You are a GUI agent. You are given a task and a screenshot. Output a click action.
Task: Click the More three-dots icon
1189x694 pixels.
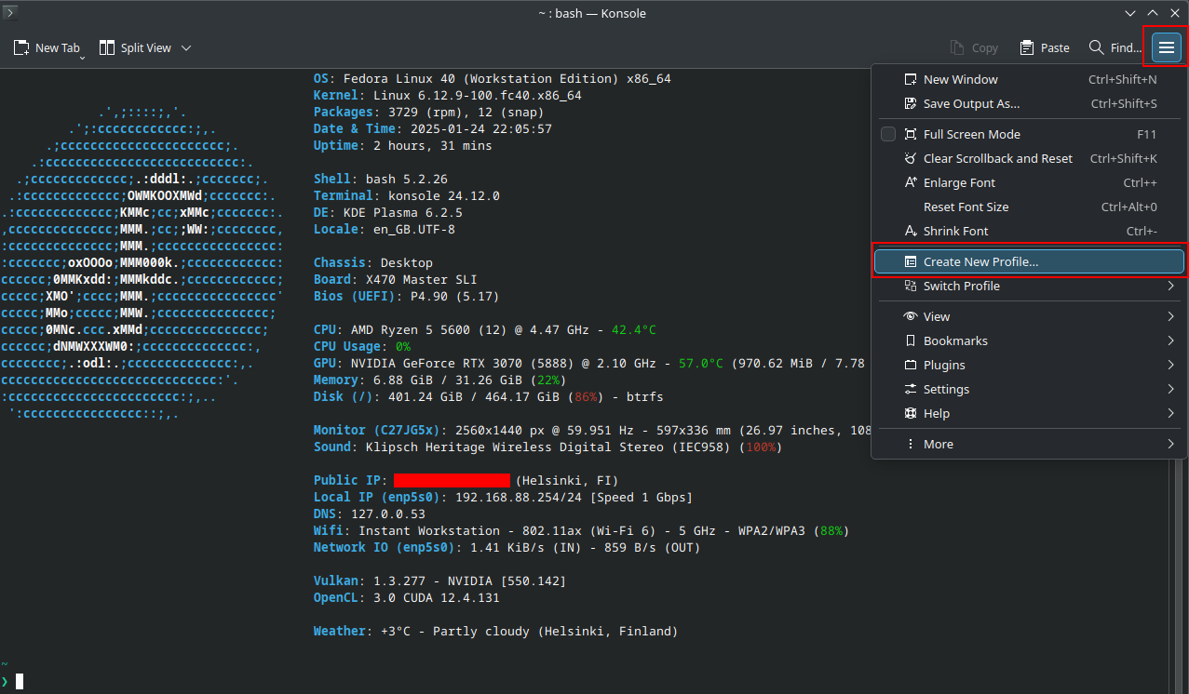(x=911, y=444)
